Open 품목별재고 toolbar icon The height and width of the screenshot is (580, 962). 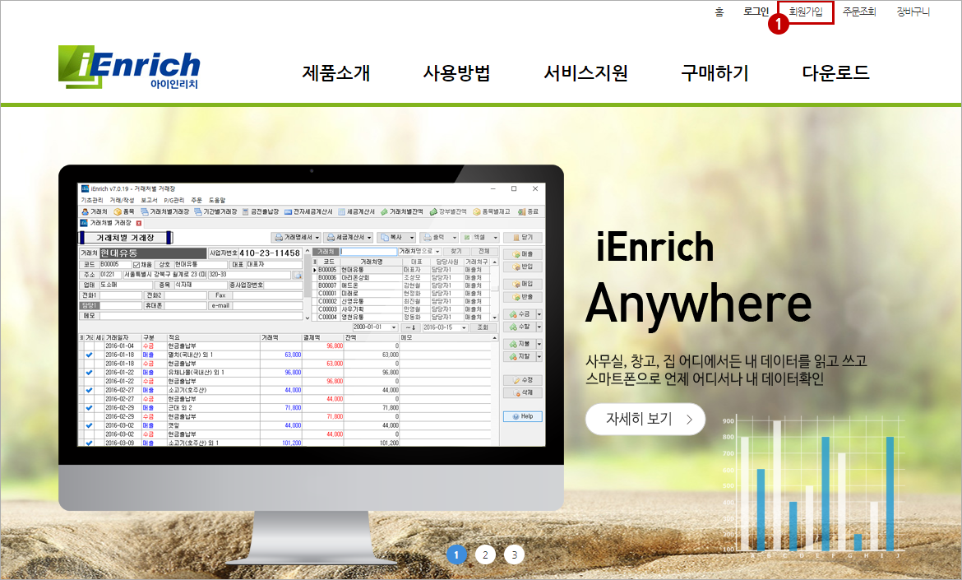point(492,211)
